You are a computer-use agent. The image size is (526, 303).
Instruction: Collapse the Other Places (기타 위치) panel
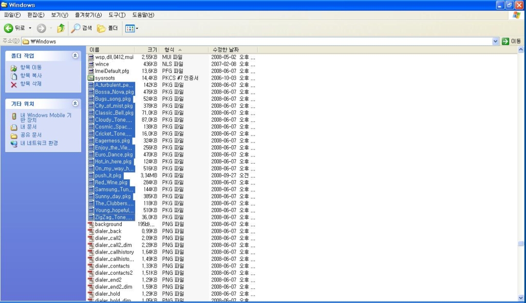(75, 103)
